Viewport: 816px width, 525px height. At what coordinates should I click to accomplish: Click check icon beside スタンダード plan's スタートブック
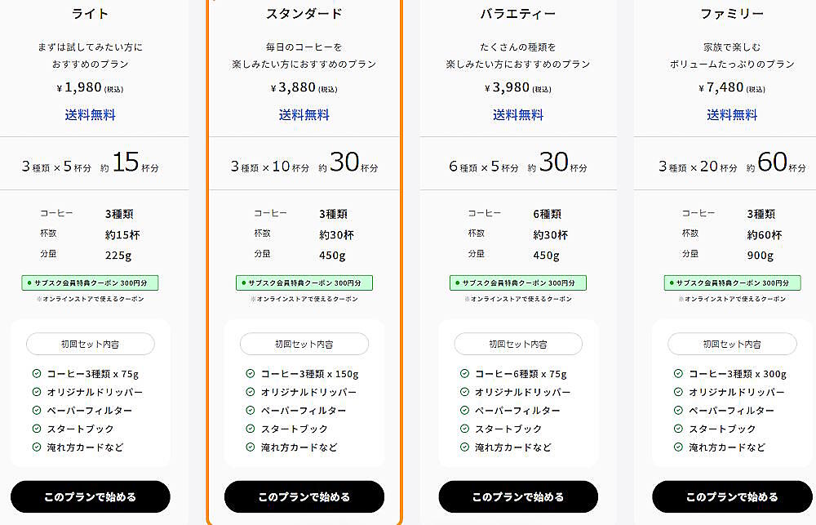(251, 429)
